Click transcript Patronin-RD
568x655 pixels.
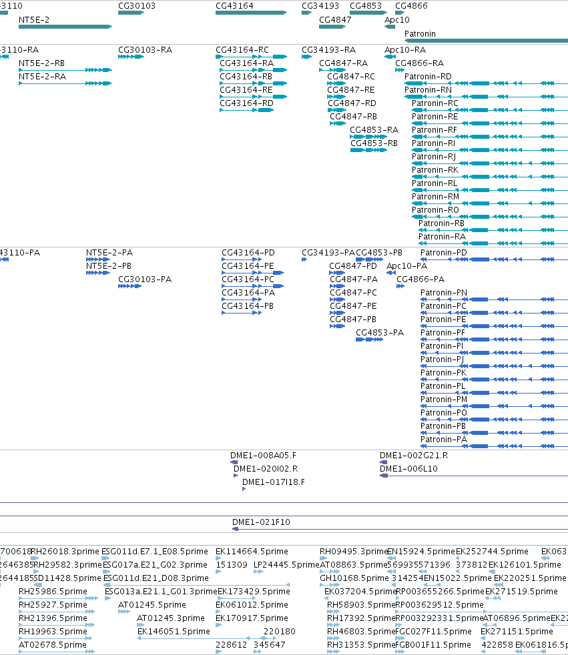click(x=428, y=77)
